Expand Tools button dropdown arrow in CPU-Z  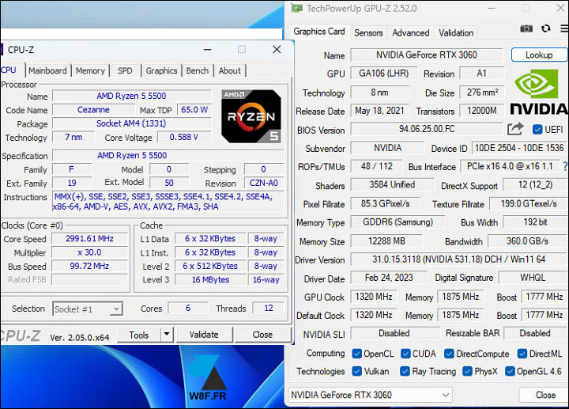[167, 334]
